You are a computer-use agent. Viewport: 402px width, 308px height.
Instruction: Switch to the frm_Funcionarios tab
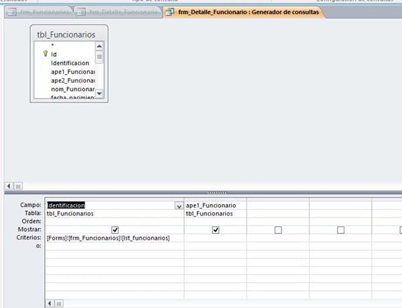40,12
